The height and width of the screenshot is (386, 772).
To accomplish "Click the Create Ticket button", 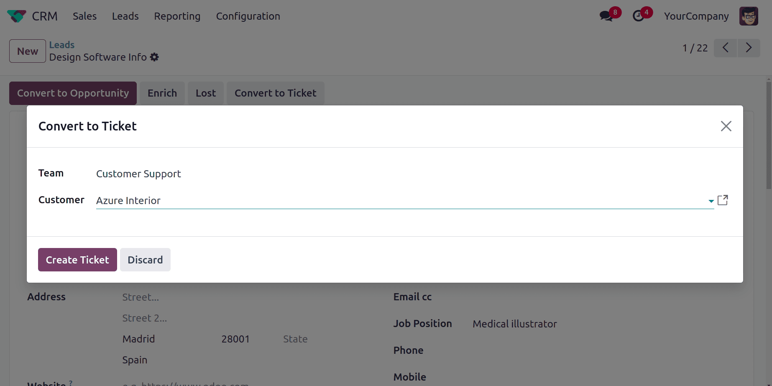I will coord(77,260).
